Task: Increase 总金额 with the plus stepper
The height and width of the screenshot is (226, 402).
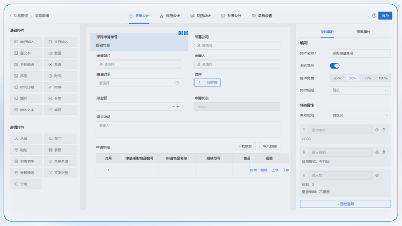Action: (178, 107)
